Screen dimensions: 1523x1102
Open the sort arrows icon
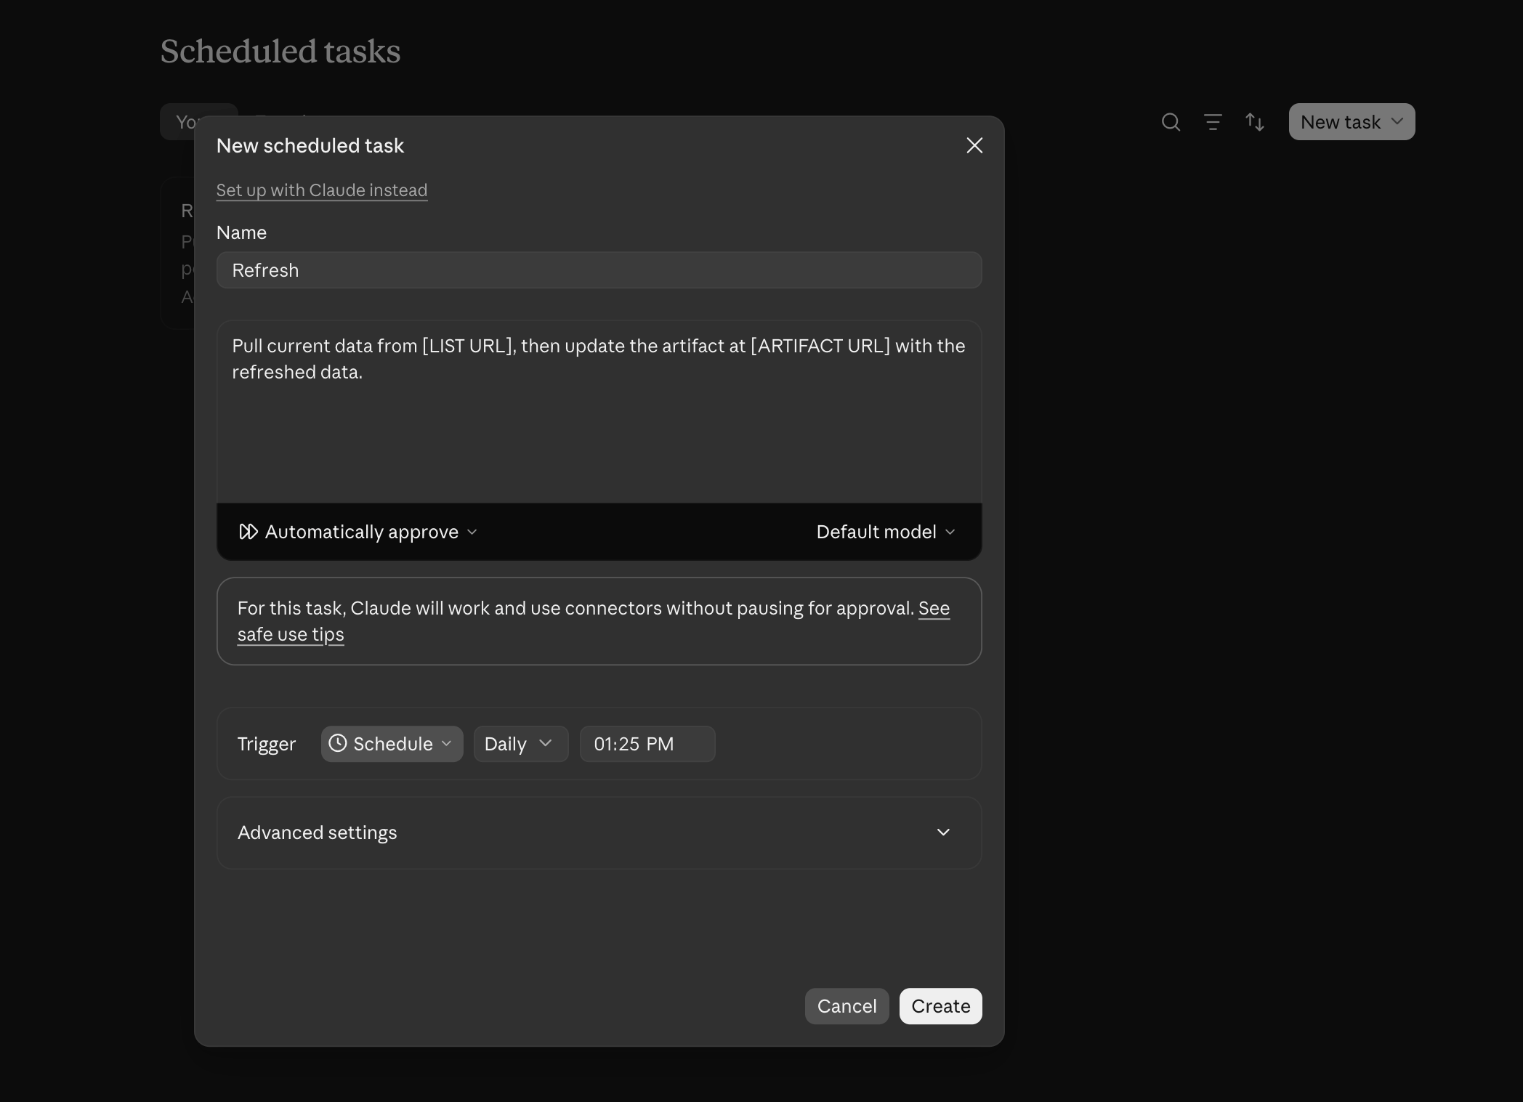(1255, 122)
